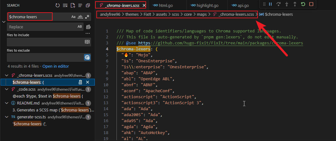The width and height of the screenshot is (336, 141).
Task: Open the generate-scss.ts search result file
Action: [31, 117]
